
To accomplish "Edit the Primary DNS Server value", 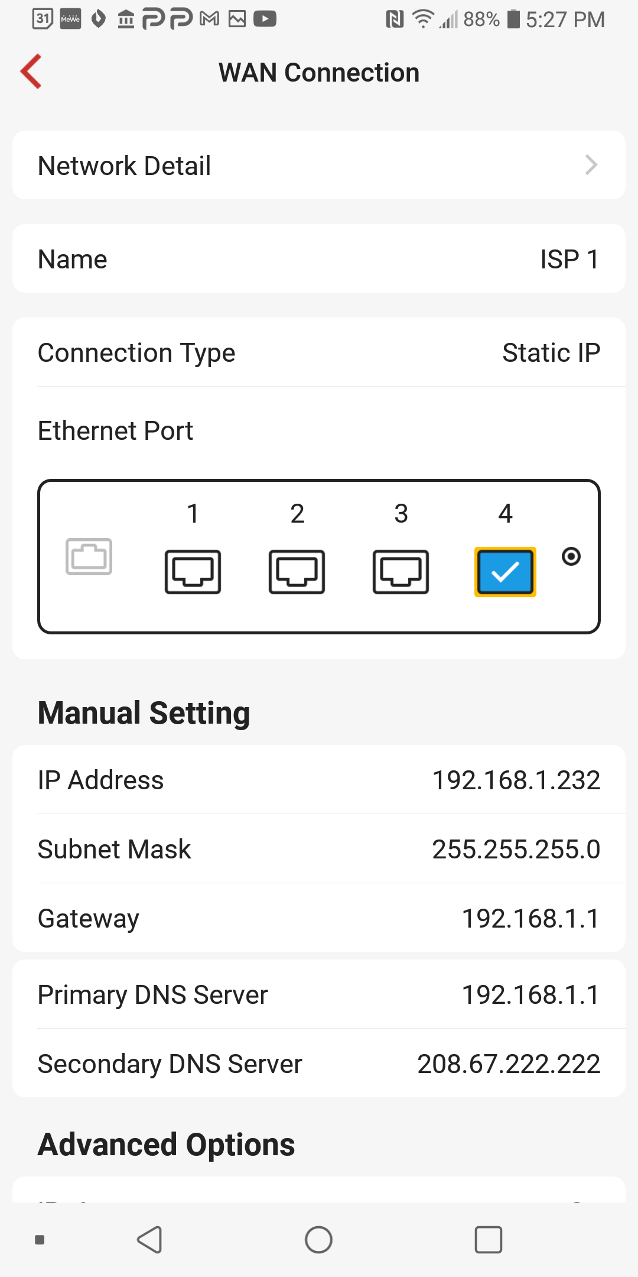I will (x=530, y=995).
